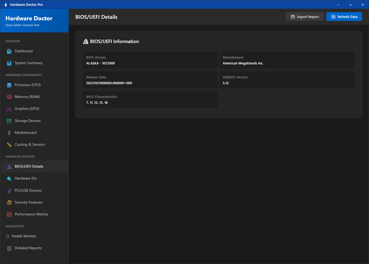Image resolution: width=369 pixels, height=264 pixels.
Task: Select Processor (CPU) in sidebar
Action: click(x=35, y=85)
